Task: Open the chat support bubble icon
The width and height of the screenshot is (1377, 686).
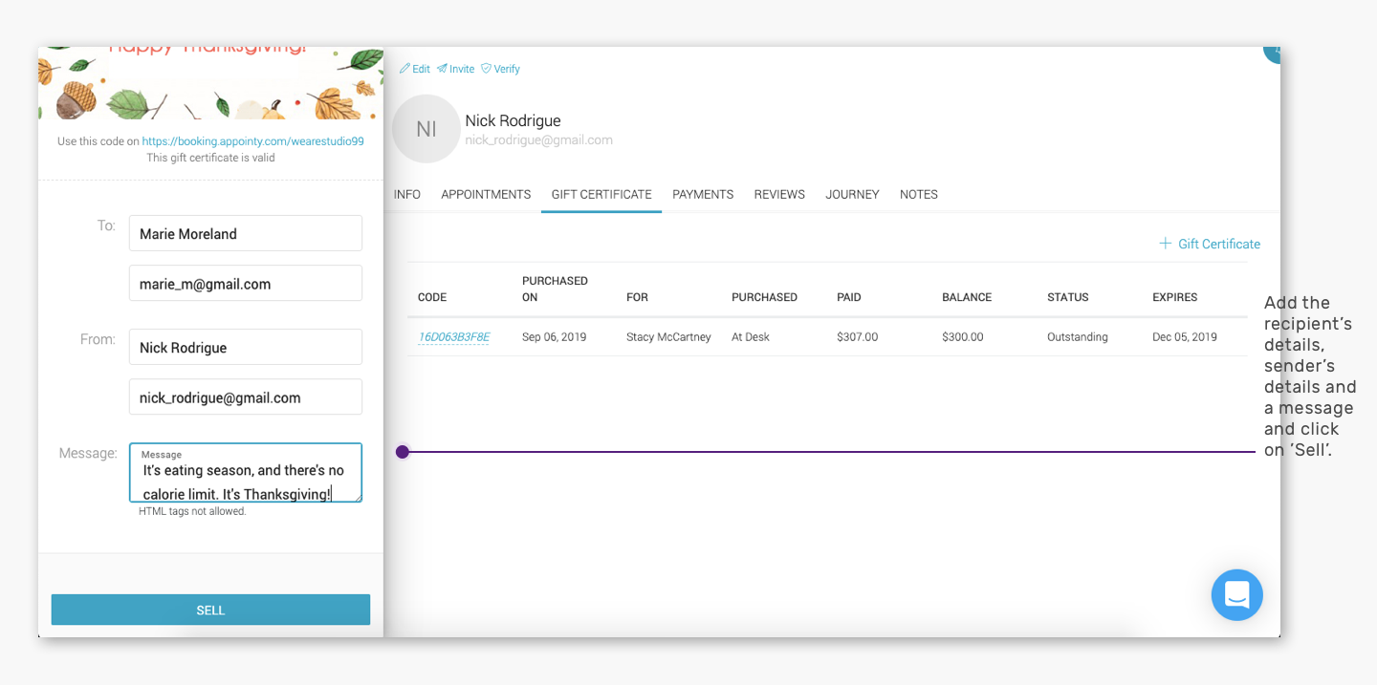Action: click(x=1236, y=595)
